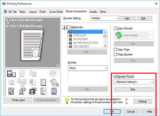The image size is (160, 116).
Task: Click the Edit button under Header/Footer
Action: [134, 90]
